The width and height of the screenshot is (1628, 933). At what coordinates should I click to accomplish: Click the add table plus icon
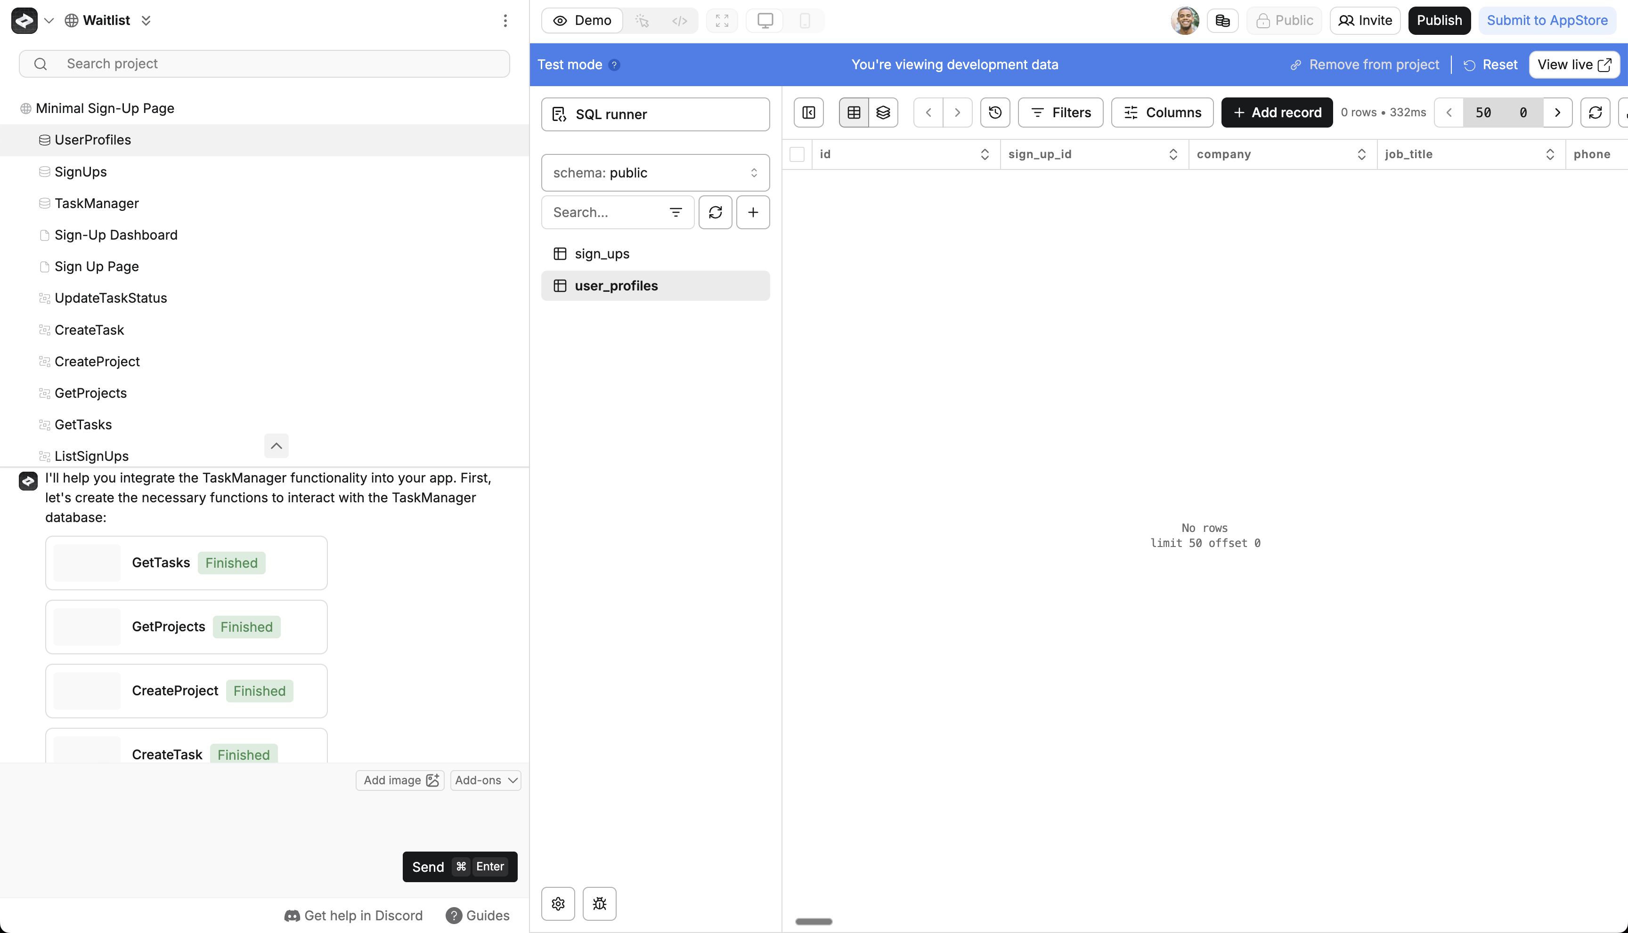(753, 212)
